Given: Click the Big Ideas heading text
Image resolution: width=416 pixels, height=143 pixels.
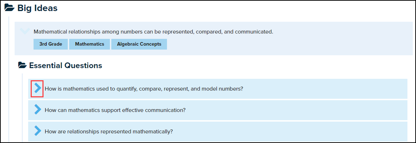Looking at the screenshot, I should tap(37, 9).
